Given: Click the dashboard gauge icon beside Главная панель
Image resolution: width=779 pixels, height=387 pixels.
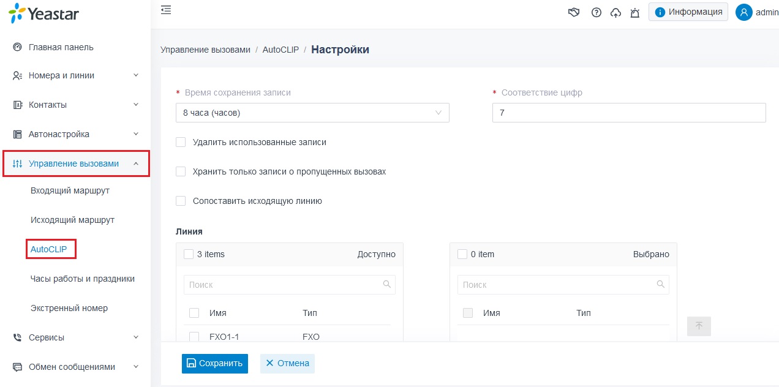Looking at the screenshot, I should 18,47.
